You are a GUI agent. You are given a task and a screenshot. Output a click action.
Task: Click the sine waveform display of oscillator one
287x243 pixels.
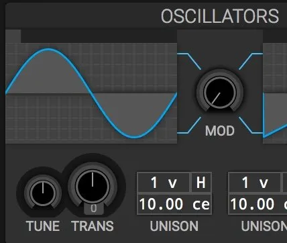pyautogui.click(x=91, y=93)
